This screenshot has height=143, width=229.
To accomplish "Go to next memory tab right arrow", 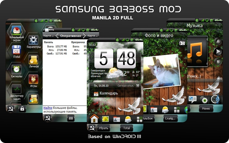I will 84,36.
